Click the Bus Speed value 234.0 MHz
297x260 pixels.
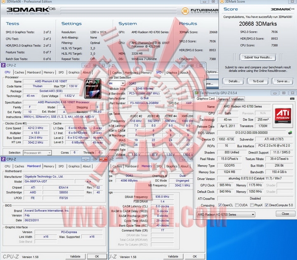(35, 138)
